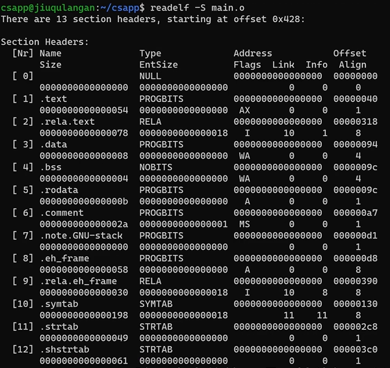Image resolution: width=390 pixels, height=368 pixels.
Task: Click the .eh_frame section name in row 8
Action: pyautogui.click(x=64, y=257)
